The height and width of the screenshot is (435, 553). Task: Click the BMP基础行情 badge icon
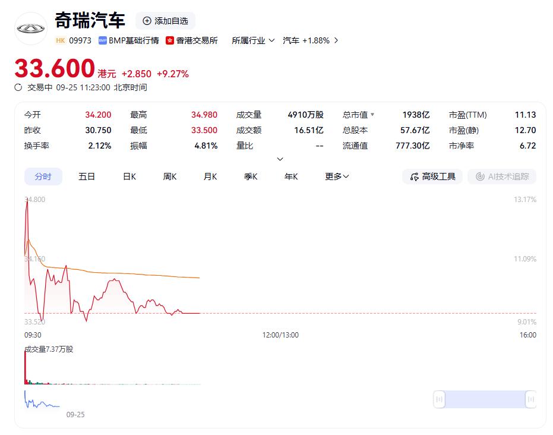point(102,40)
